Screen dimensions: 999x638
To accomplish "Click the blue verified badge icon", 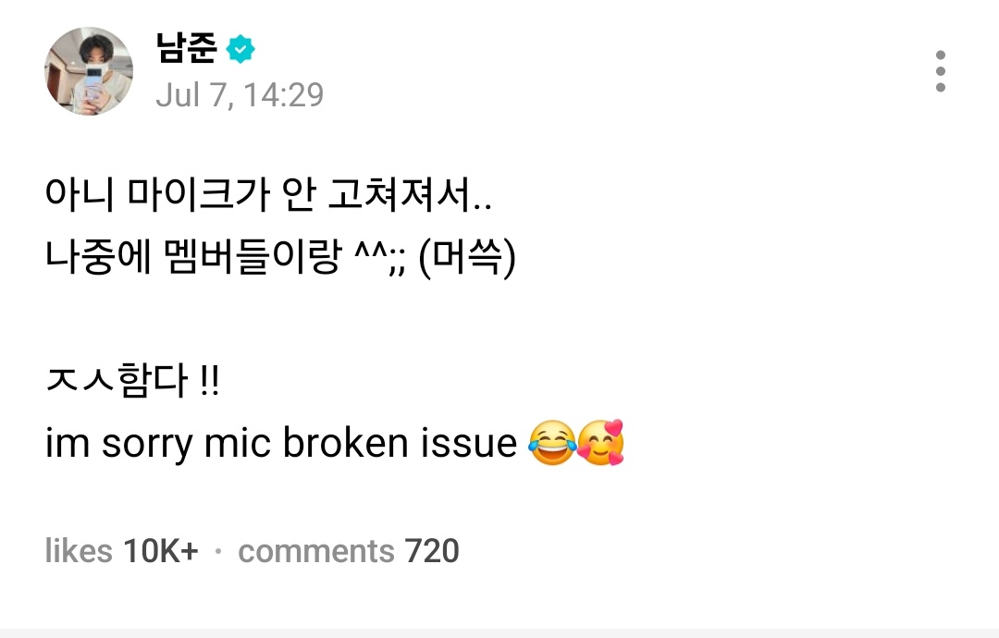I will pos(240,49).
